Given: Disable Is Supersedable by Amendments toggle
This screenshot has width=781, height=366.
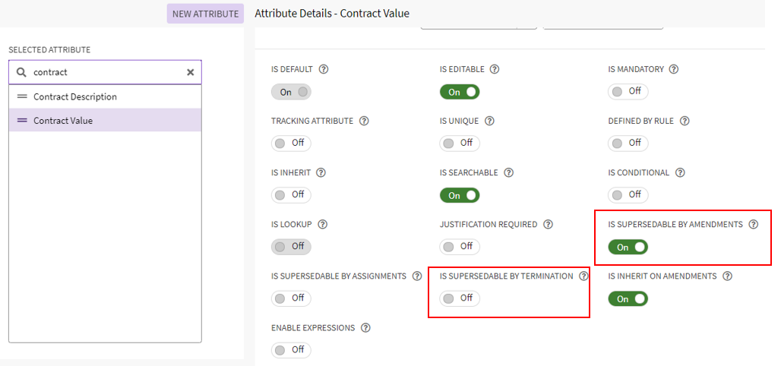Looking at the screenshot, I should (x=628, y=247).
